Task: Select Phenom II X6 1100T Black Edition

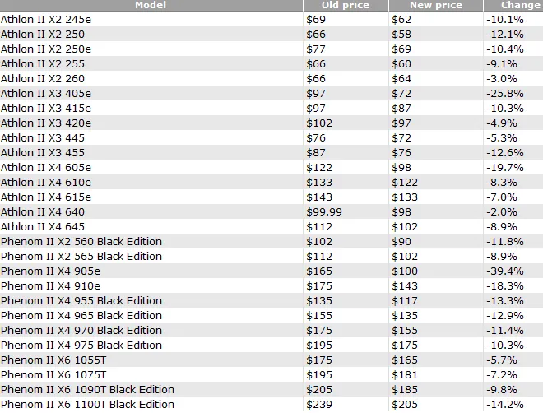Action: [x=87, y=404]
